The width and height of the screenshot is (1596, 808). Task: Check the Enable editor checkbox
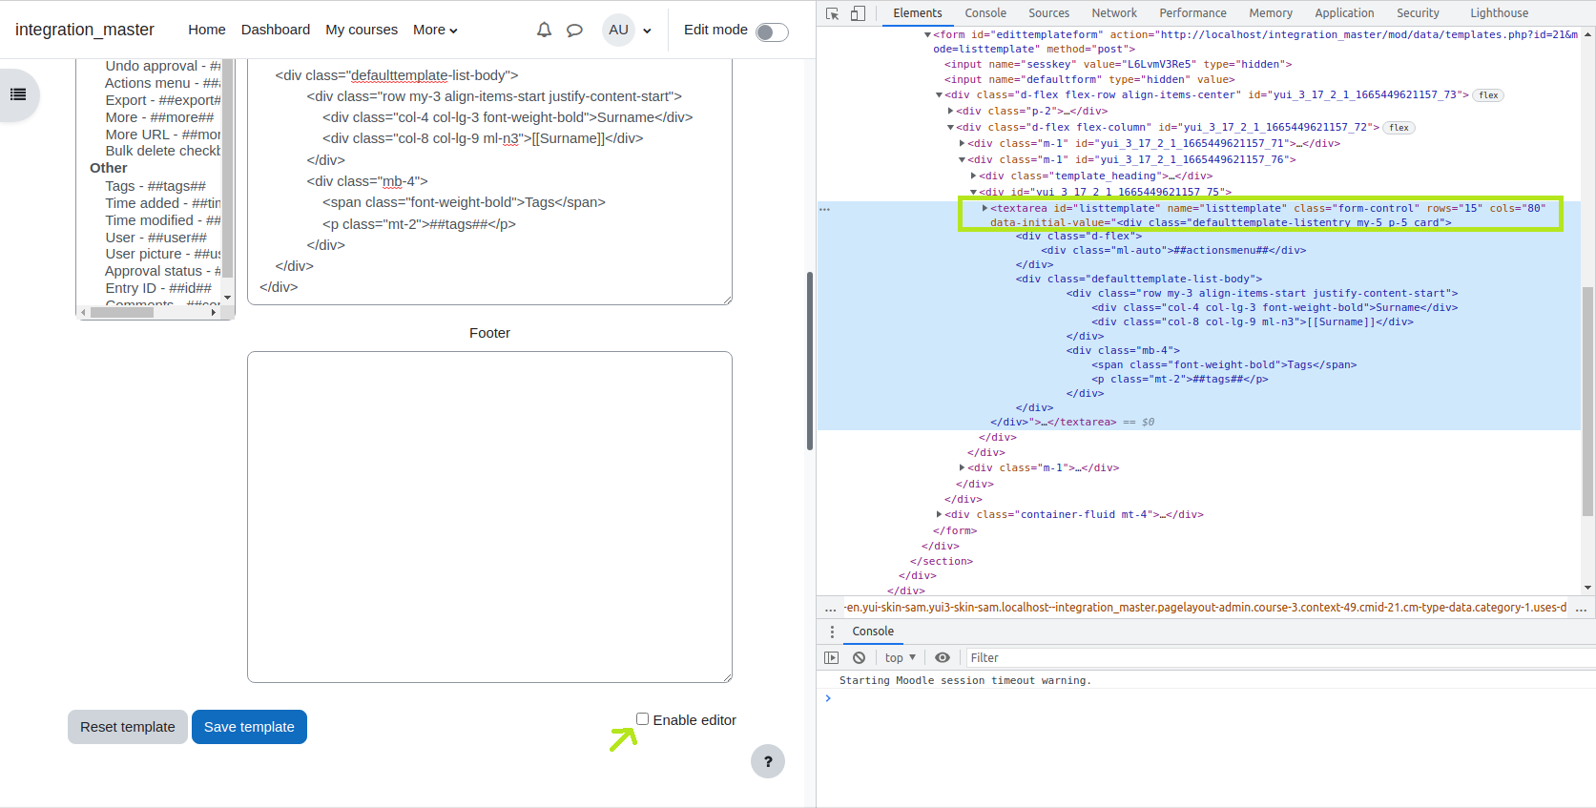(x=643, y=719)
